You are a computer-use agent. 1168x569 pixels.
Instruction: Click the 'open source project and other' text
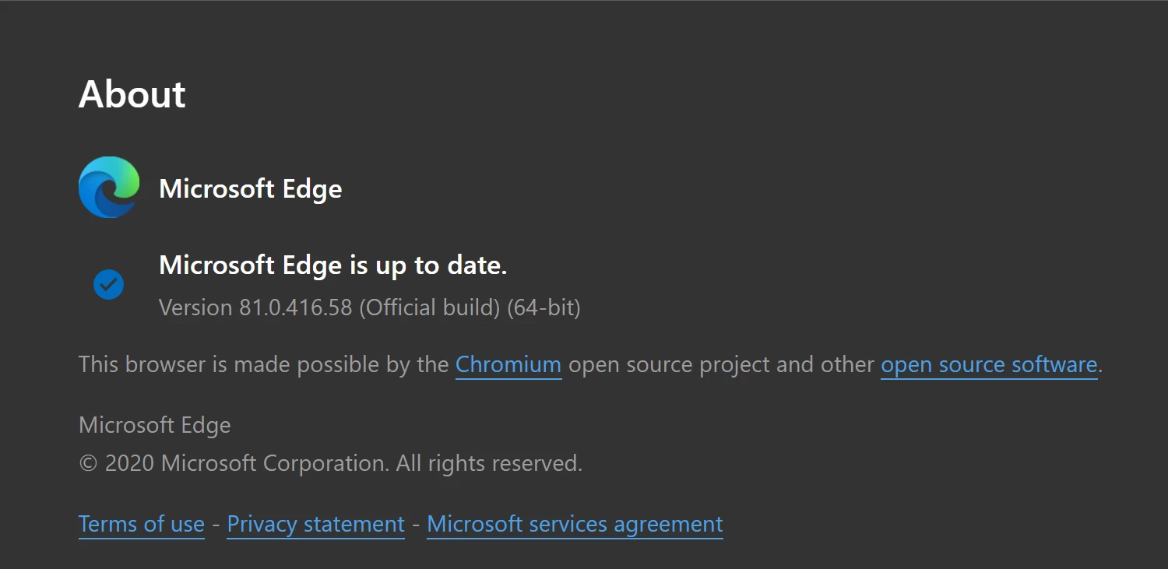point(721,364)
